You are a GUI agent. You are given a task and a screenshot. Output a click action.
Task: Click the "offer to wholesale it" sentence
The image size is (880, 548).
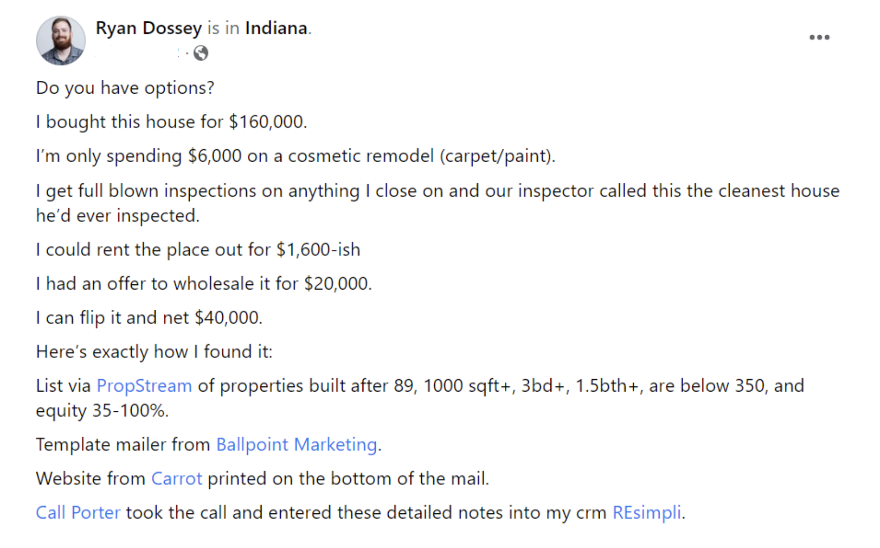pyautogui.click(x=204, y=284)
